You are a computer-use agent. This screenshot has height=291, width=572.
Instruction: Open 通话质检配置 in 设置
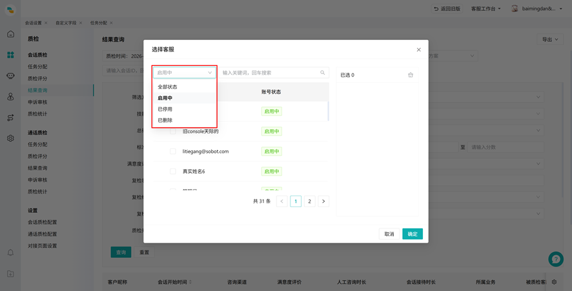(x=43, y=234)
